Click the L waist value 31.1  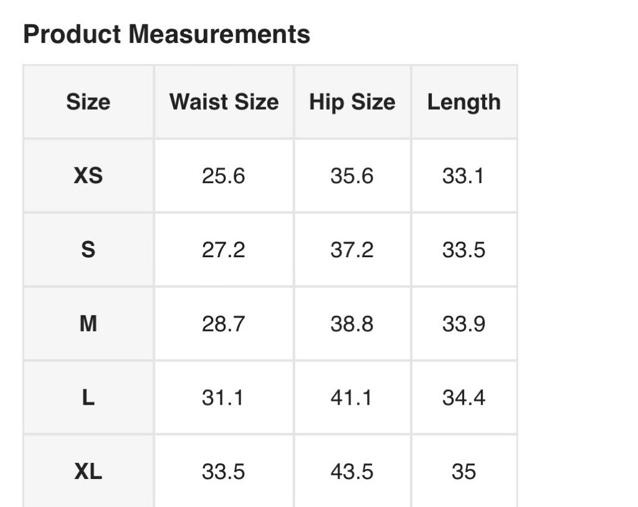coord(222,397)
